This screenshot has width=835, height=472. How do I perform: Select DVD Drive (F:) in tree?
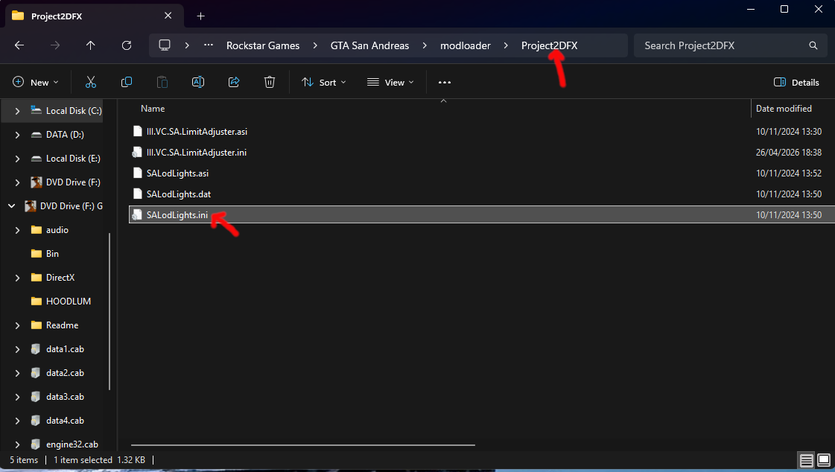coord(73,182)
